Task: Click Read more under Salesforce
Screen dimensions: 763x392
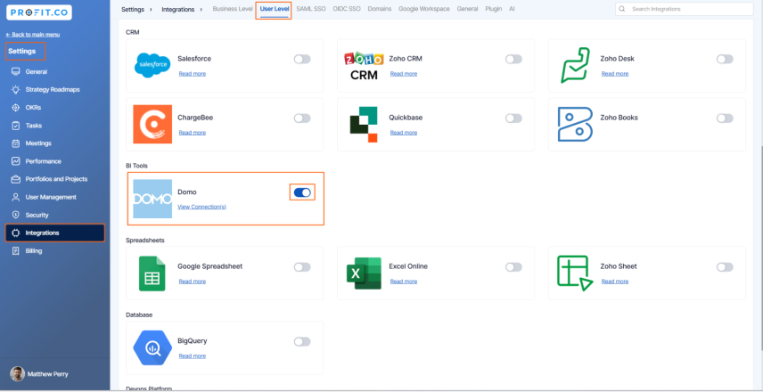Action: [x=193, y=74]
